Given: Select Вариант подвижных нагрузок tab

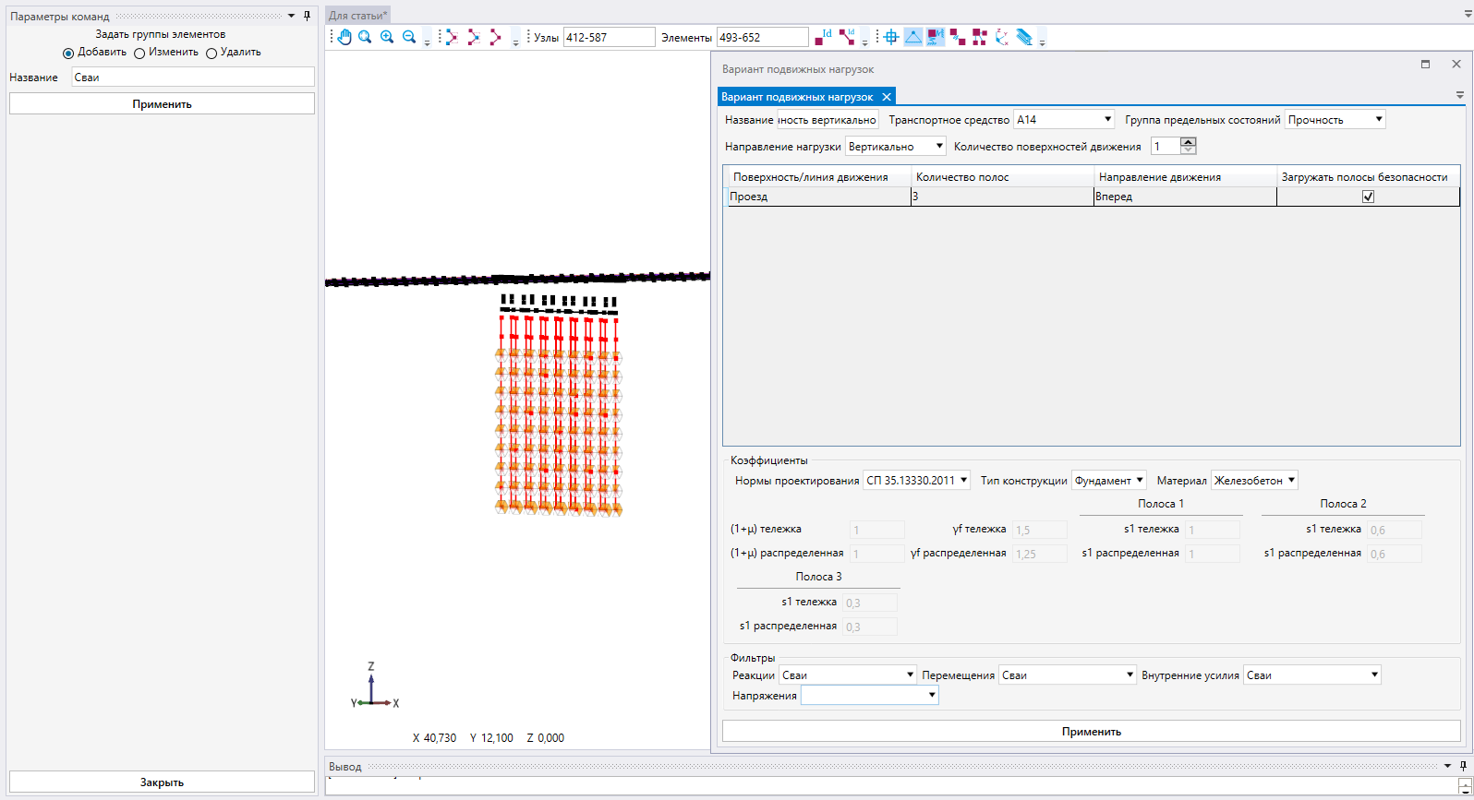Looking at the screenshot, I should click(797, 97).
